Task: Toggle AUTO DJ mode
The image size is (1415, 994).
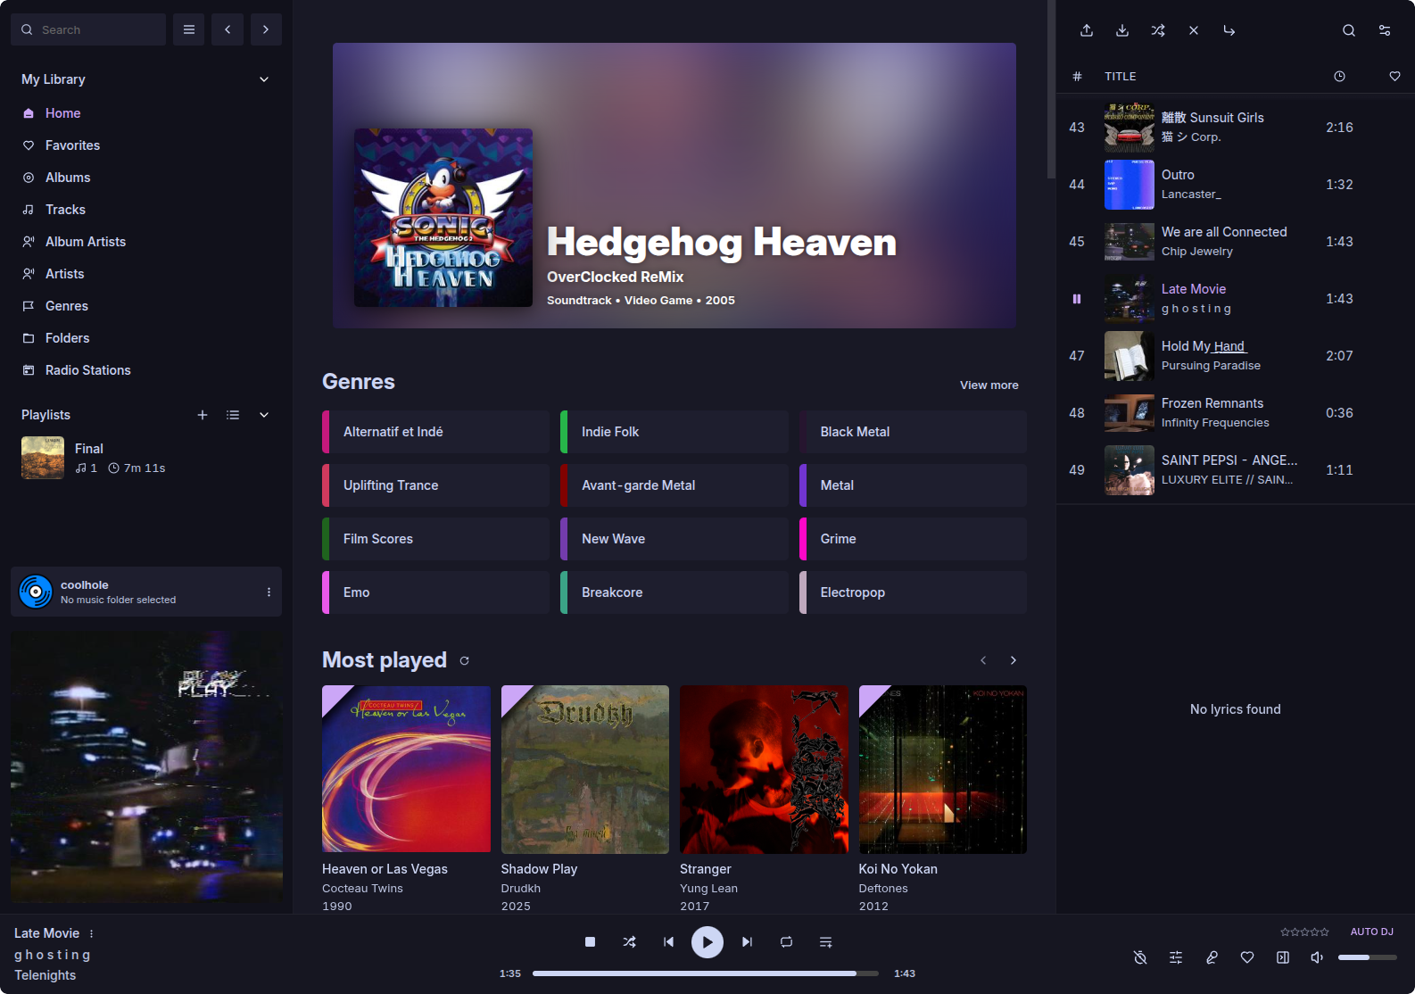Action: 1372,932
